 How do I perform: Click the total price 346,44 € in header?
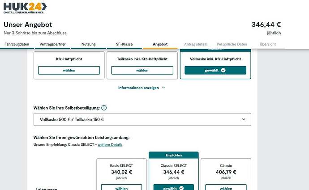tap(266, 25)
